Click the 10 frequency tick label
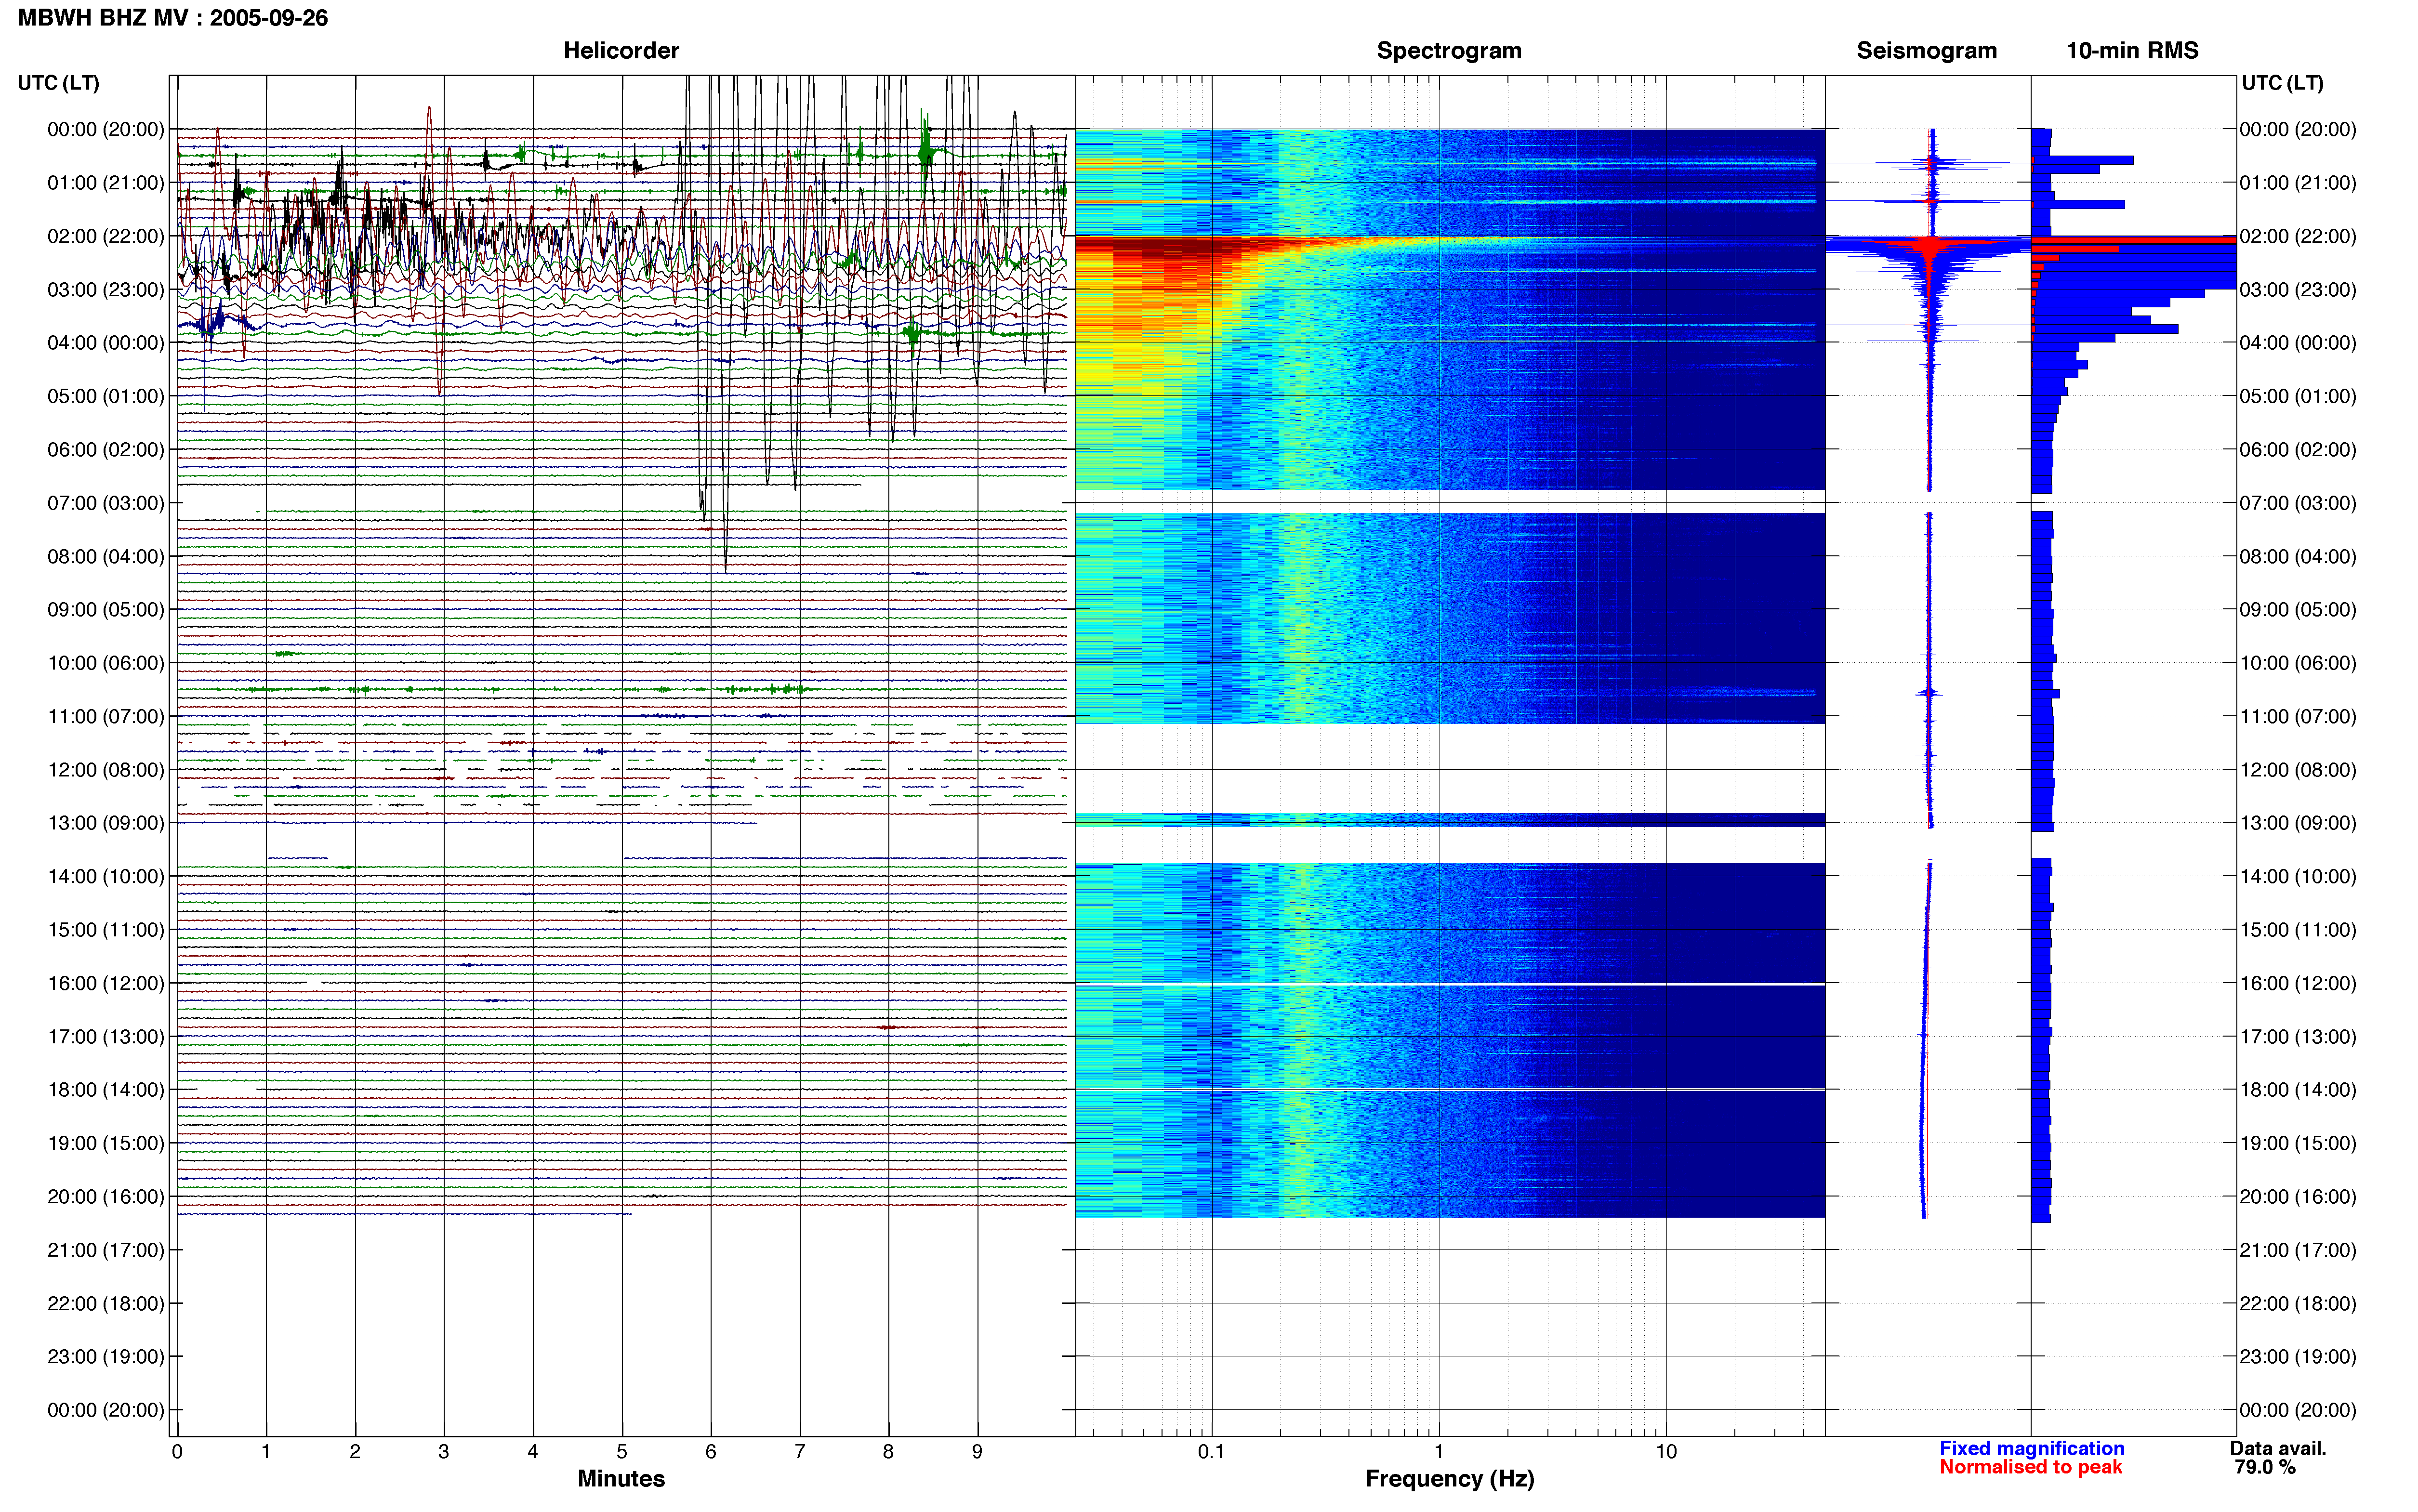 (1665, 1451)
